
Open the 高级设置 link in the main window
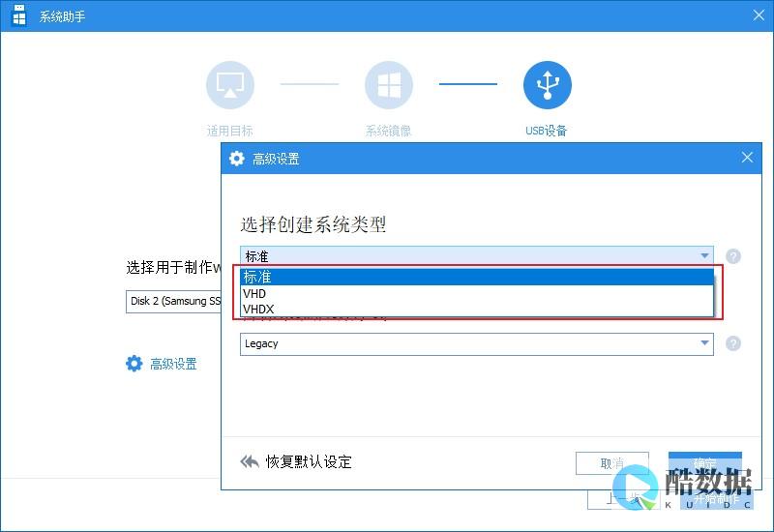coord(173,364)
